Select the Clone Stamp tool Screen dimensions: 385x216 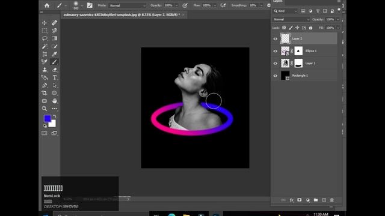(45, 70)
